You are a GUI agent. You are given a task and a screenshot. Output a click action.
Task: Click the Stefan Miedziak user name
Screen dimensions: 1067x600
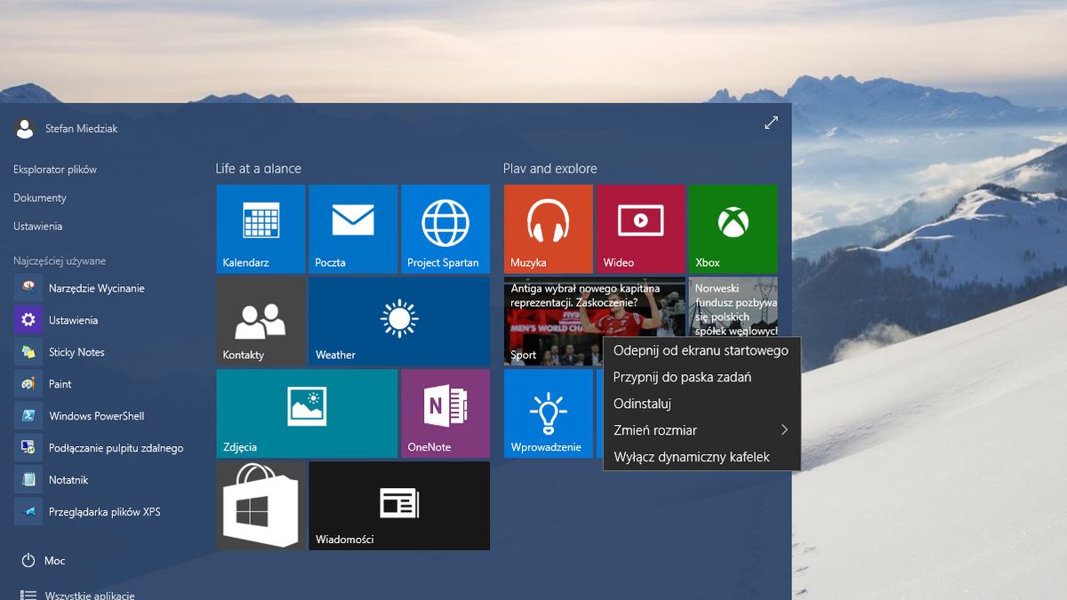point(82,129)
